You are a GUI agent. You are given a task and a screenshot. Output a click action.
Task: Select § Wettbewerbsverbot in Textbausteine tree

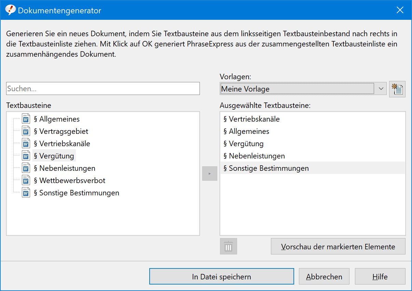point(70,180)
